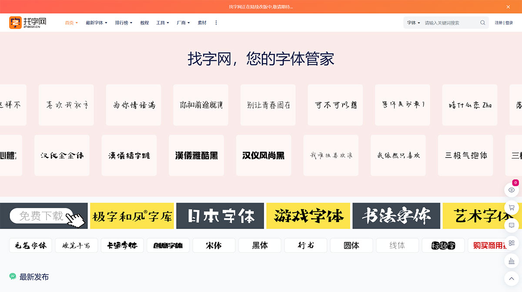
Task: Click the green 最新发布 icon
Action: pyautogui.click(x=12, y=277)
